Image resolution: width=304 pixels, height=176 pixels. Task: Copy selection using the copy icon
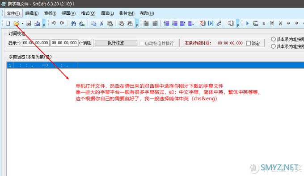(x=93, y=23)
